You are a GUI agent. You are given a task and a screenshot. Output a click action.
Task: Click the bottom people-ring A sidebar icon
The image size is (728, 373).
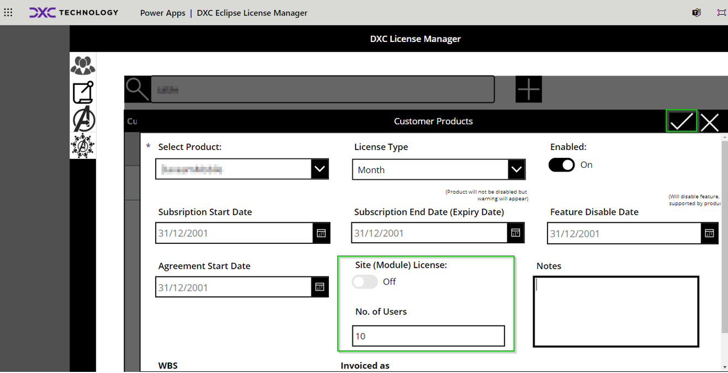click(83, 146)
